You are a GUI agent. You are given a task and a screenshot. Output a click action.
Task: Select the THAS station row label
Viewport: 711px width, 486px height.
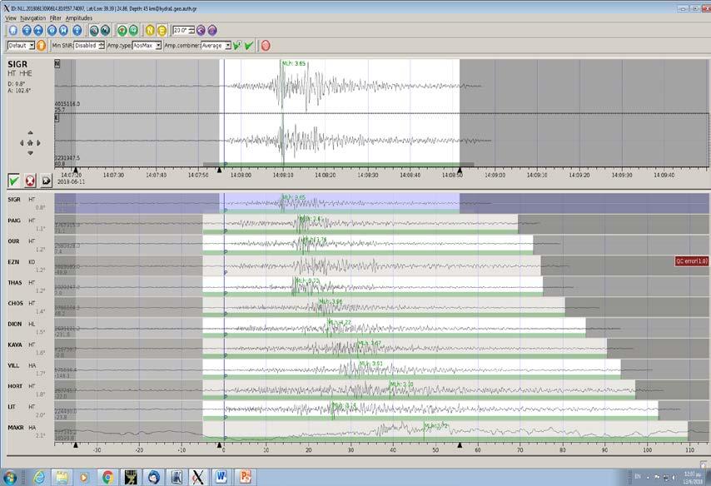15,282
